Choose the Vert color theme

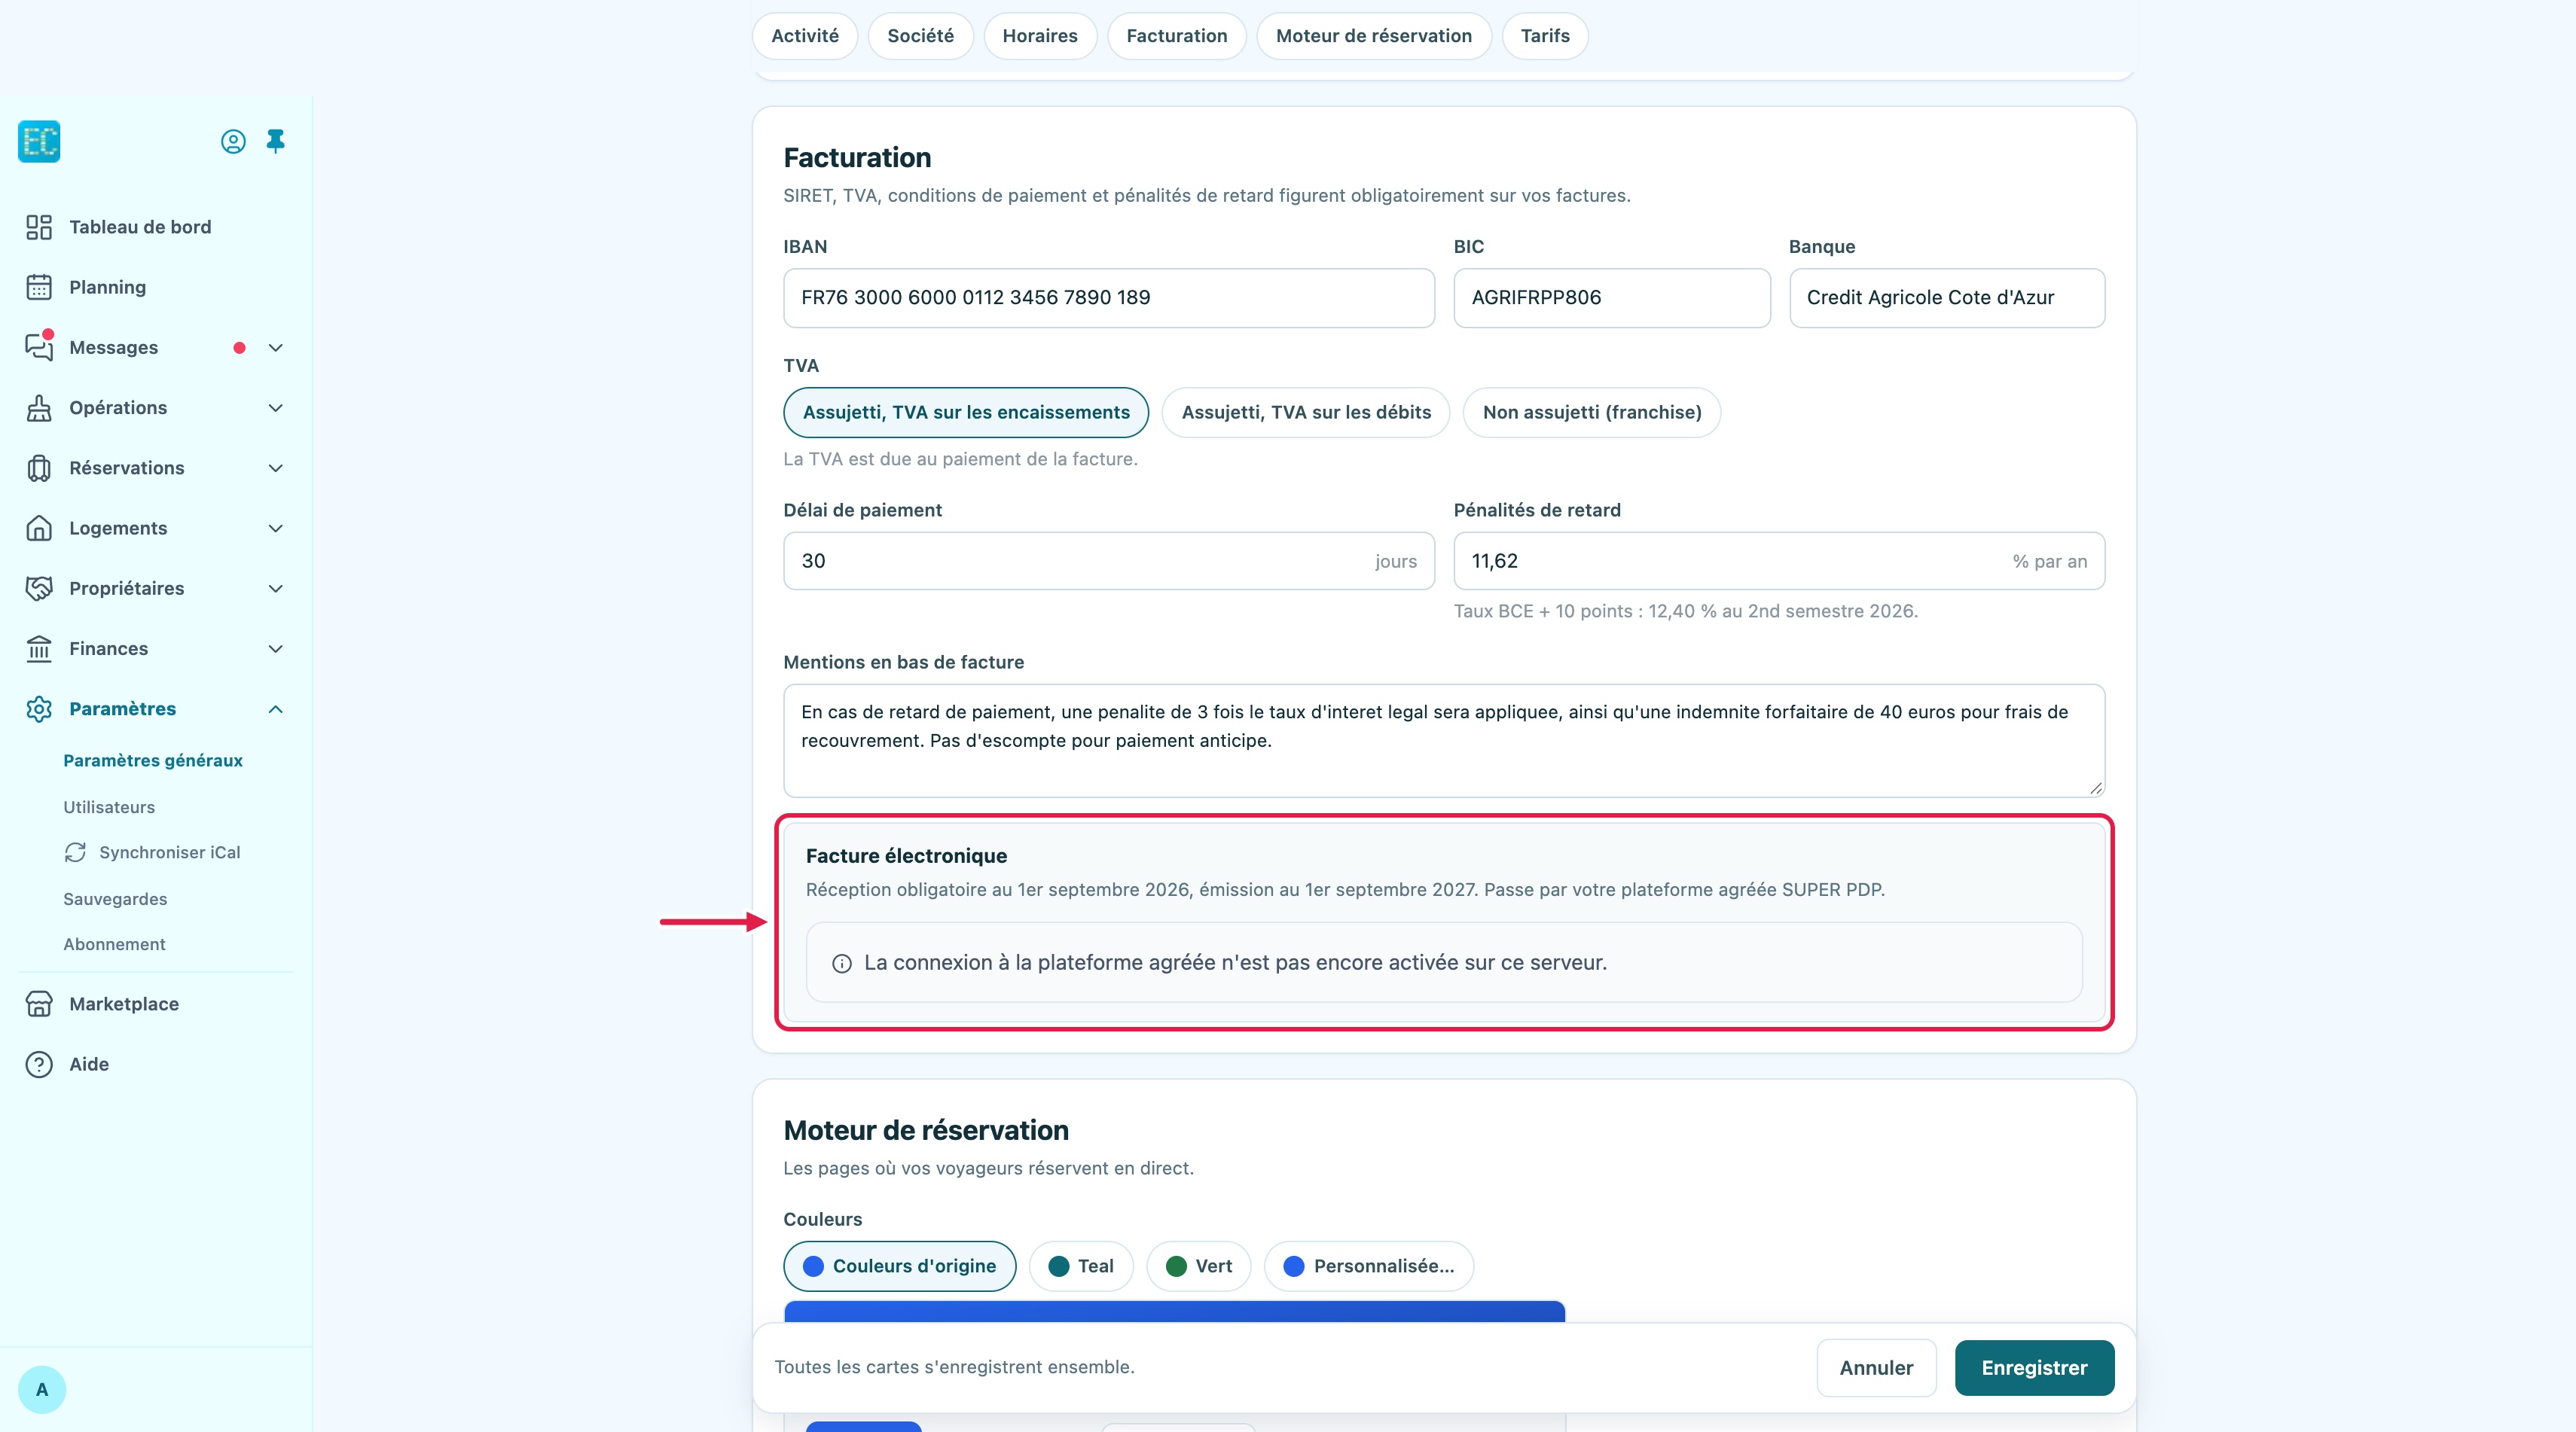click(1199, 1266)
